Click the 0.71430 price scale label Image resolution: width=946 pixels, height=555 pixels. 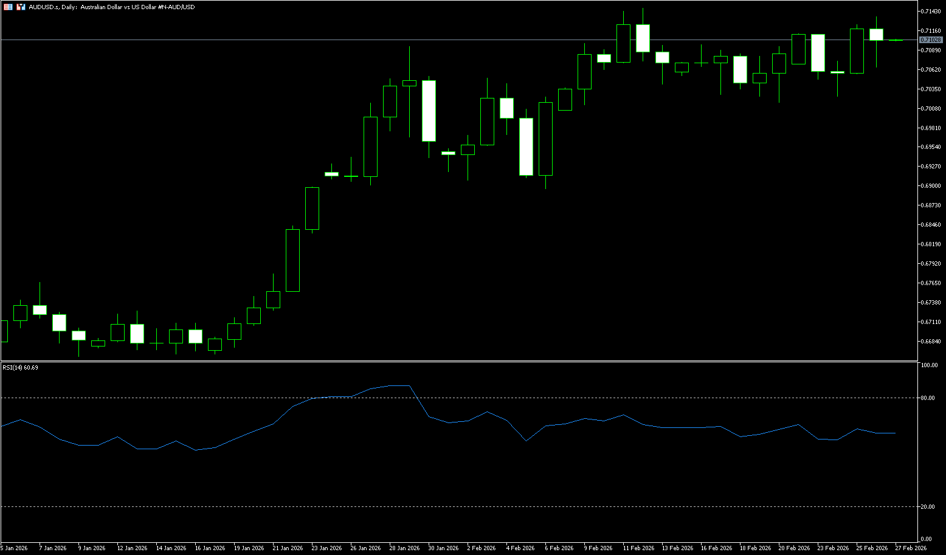pos(931,12)
